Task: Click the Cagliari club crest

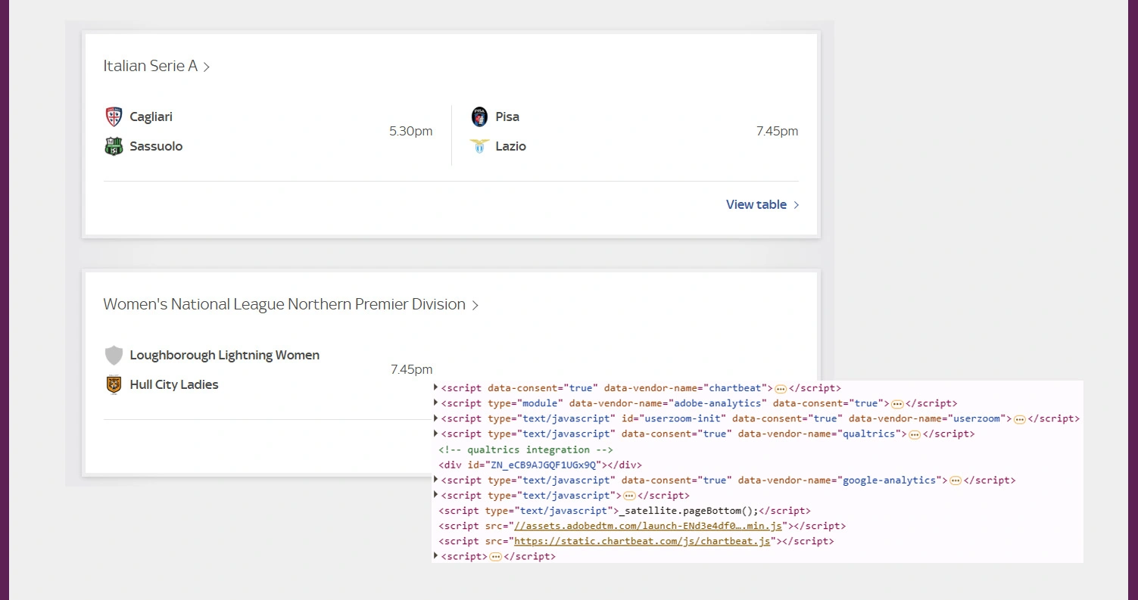Action: (114, 117)
